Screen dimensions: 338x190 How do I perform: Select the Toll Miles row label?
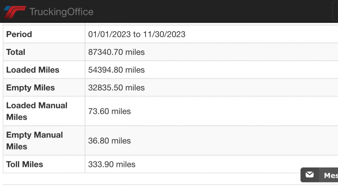point(25,164)
